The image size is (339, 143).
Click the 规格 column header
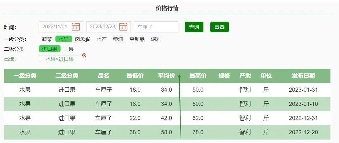click(x=224, y=76)
